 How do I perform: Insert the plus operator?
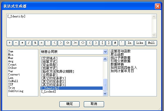pyautogui.click(x=10, y=43)
